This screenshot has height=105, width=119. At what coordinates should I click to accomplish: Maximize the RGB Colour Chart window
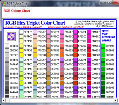click(109, 2)
